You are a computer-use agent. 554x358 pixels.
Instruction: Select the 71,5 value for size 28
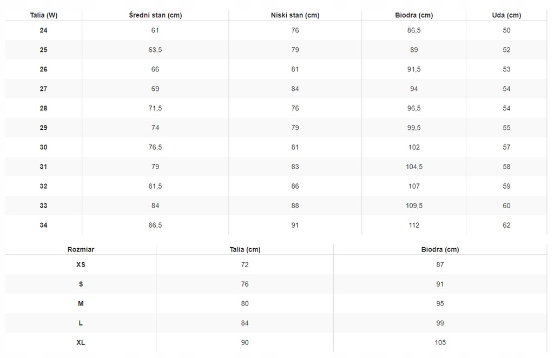[155, 108]
